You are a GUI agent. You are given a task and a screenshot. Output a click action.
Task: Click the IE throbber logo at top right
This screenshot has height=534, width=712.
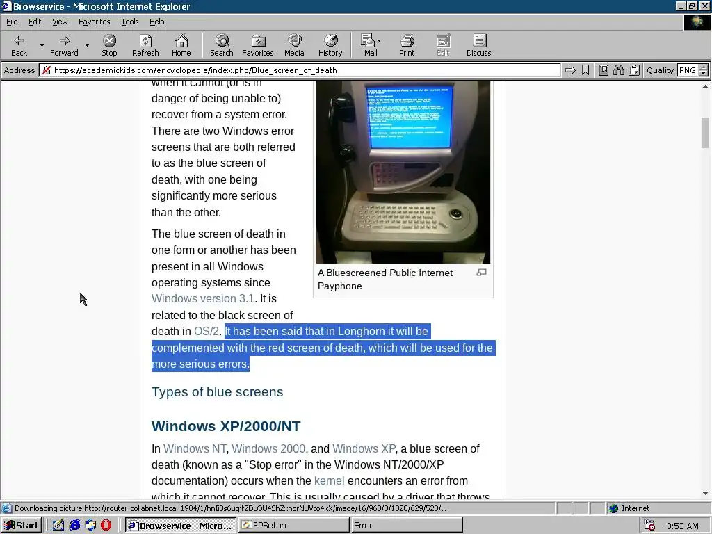click(697, 22)
